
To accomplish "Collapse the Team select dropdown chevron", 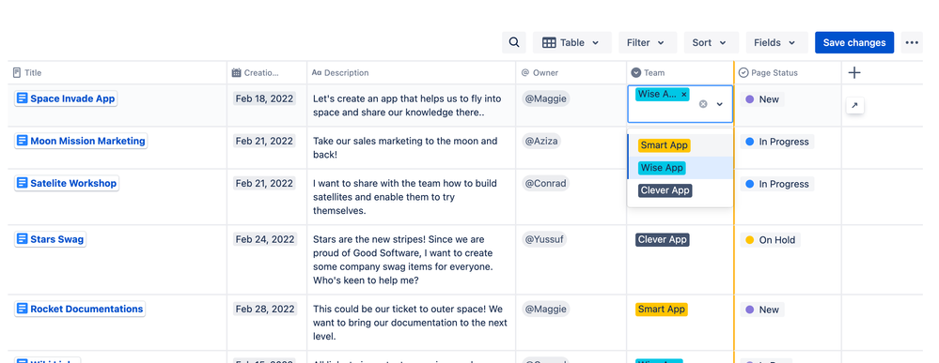I will (720, 104).
